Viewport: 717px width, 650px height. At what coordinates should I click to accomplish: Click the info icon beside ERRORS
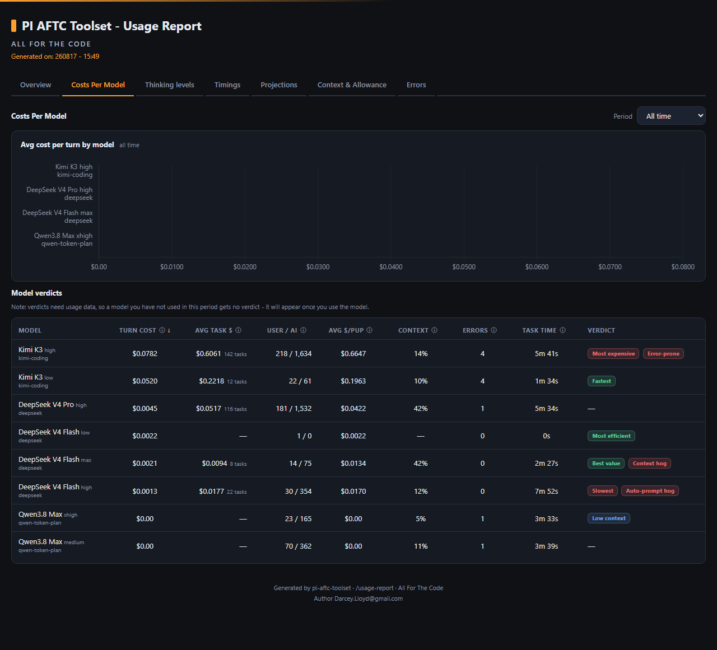tap(493, 330)
